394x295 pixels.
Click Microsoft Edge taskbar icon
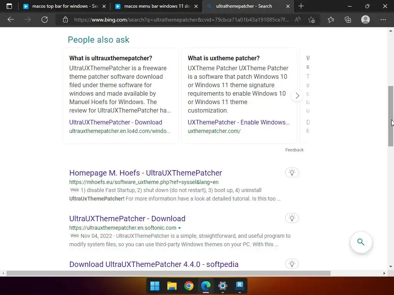pyautogui.click(x=206, y=286)
